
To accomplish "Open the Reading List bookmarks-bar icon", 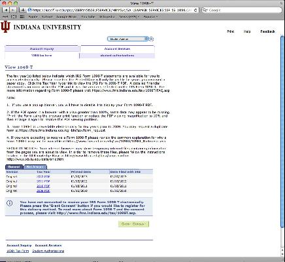I will point(14,16).
